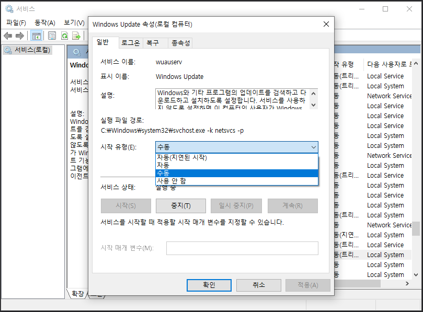Image resolution: width=423 pixels, height=312 pixels.
Task: Click the Back arrow toolbar icon
Action: [x=8, y=36]
